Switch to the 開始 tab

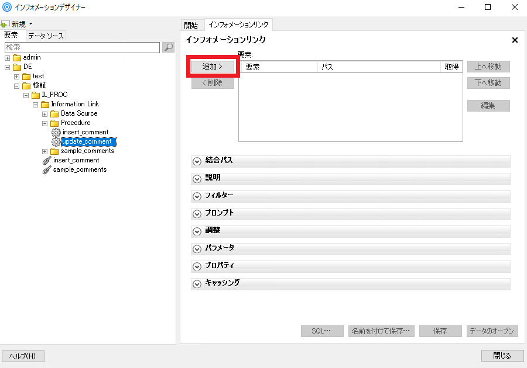pyautogui.click(x=191, y=25)
